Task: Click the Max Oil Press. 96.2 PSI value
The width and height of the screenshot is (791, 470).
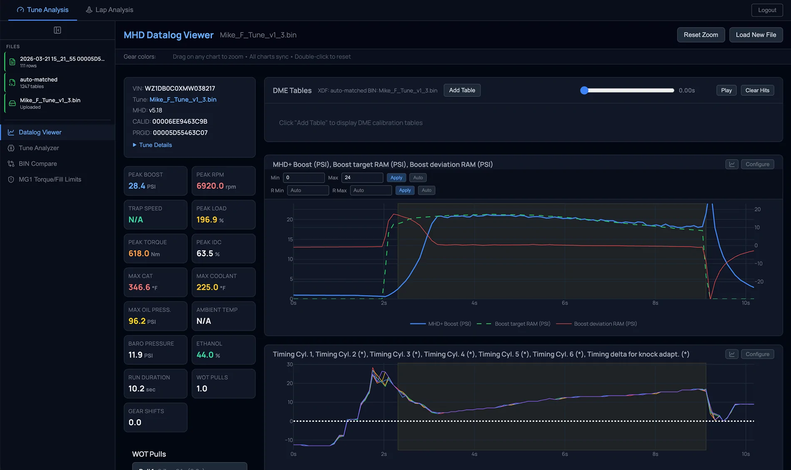Action: tap(142, 321)
